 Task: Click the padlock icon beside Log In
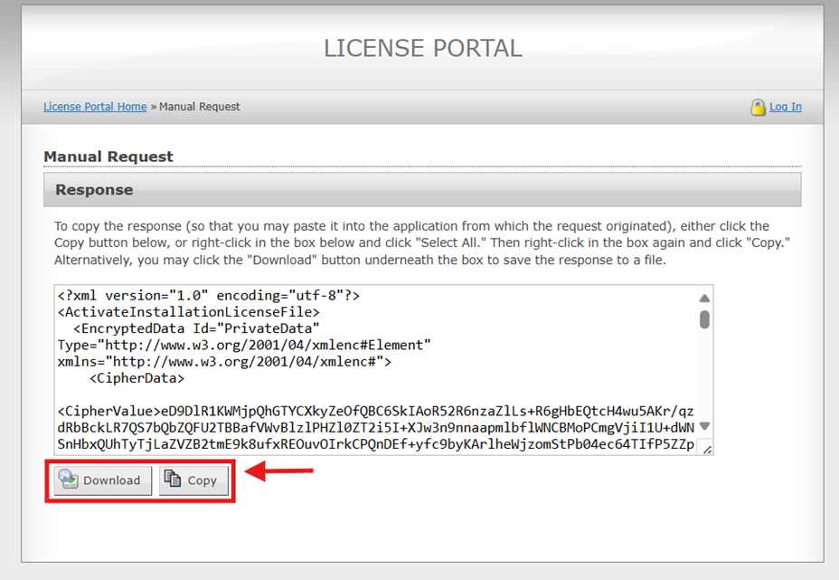(758, 107)
